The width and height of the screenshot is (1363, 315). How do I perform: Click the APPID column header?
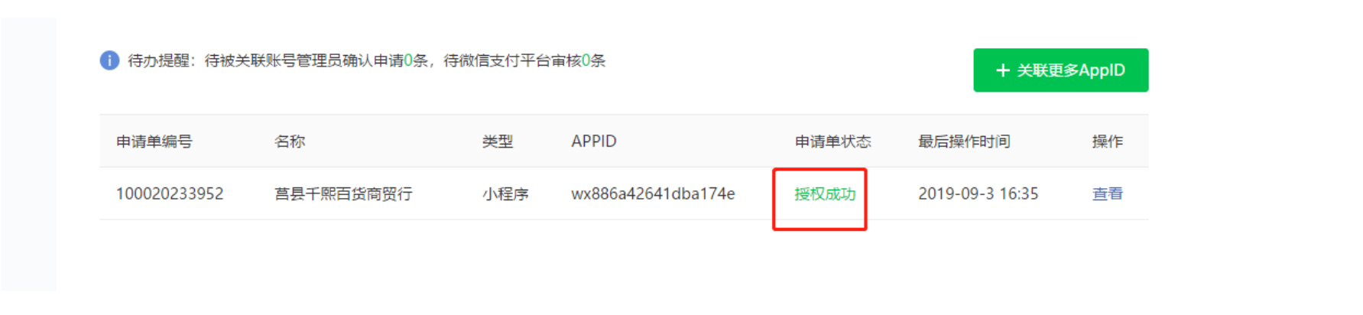(x=594, y=141)
